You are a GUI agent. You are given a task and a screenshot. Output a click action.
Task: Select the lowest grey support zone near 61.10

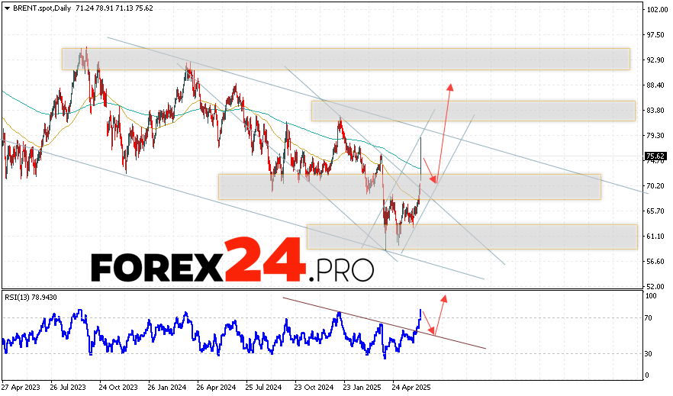(471, 237)
